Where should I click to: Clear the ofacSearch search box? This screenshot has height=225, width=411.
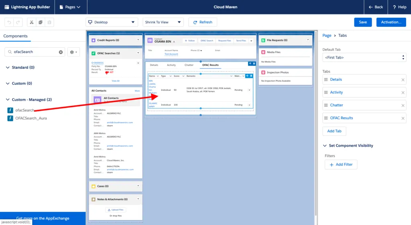pyautogui.click(x=61, y=52)
